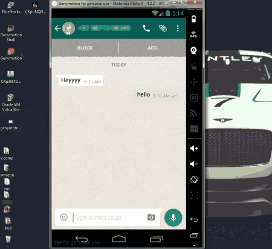
Task: Open the emoji picker smiley icon
Action: (x=64, y=217)
